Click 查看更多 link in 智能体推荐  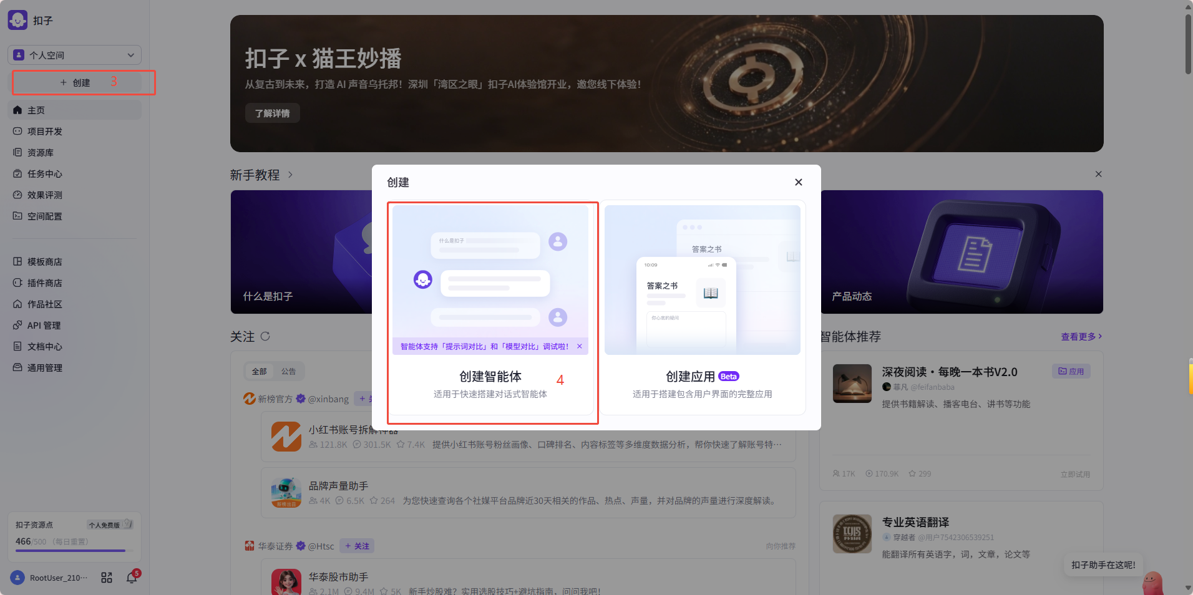pos(1081,336)
